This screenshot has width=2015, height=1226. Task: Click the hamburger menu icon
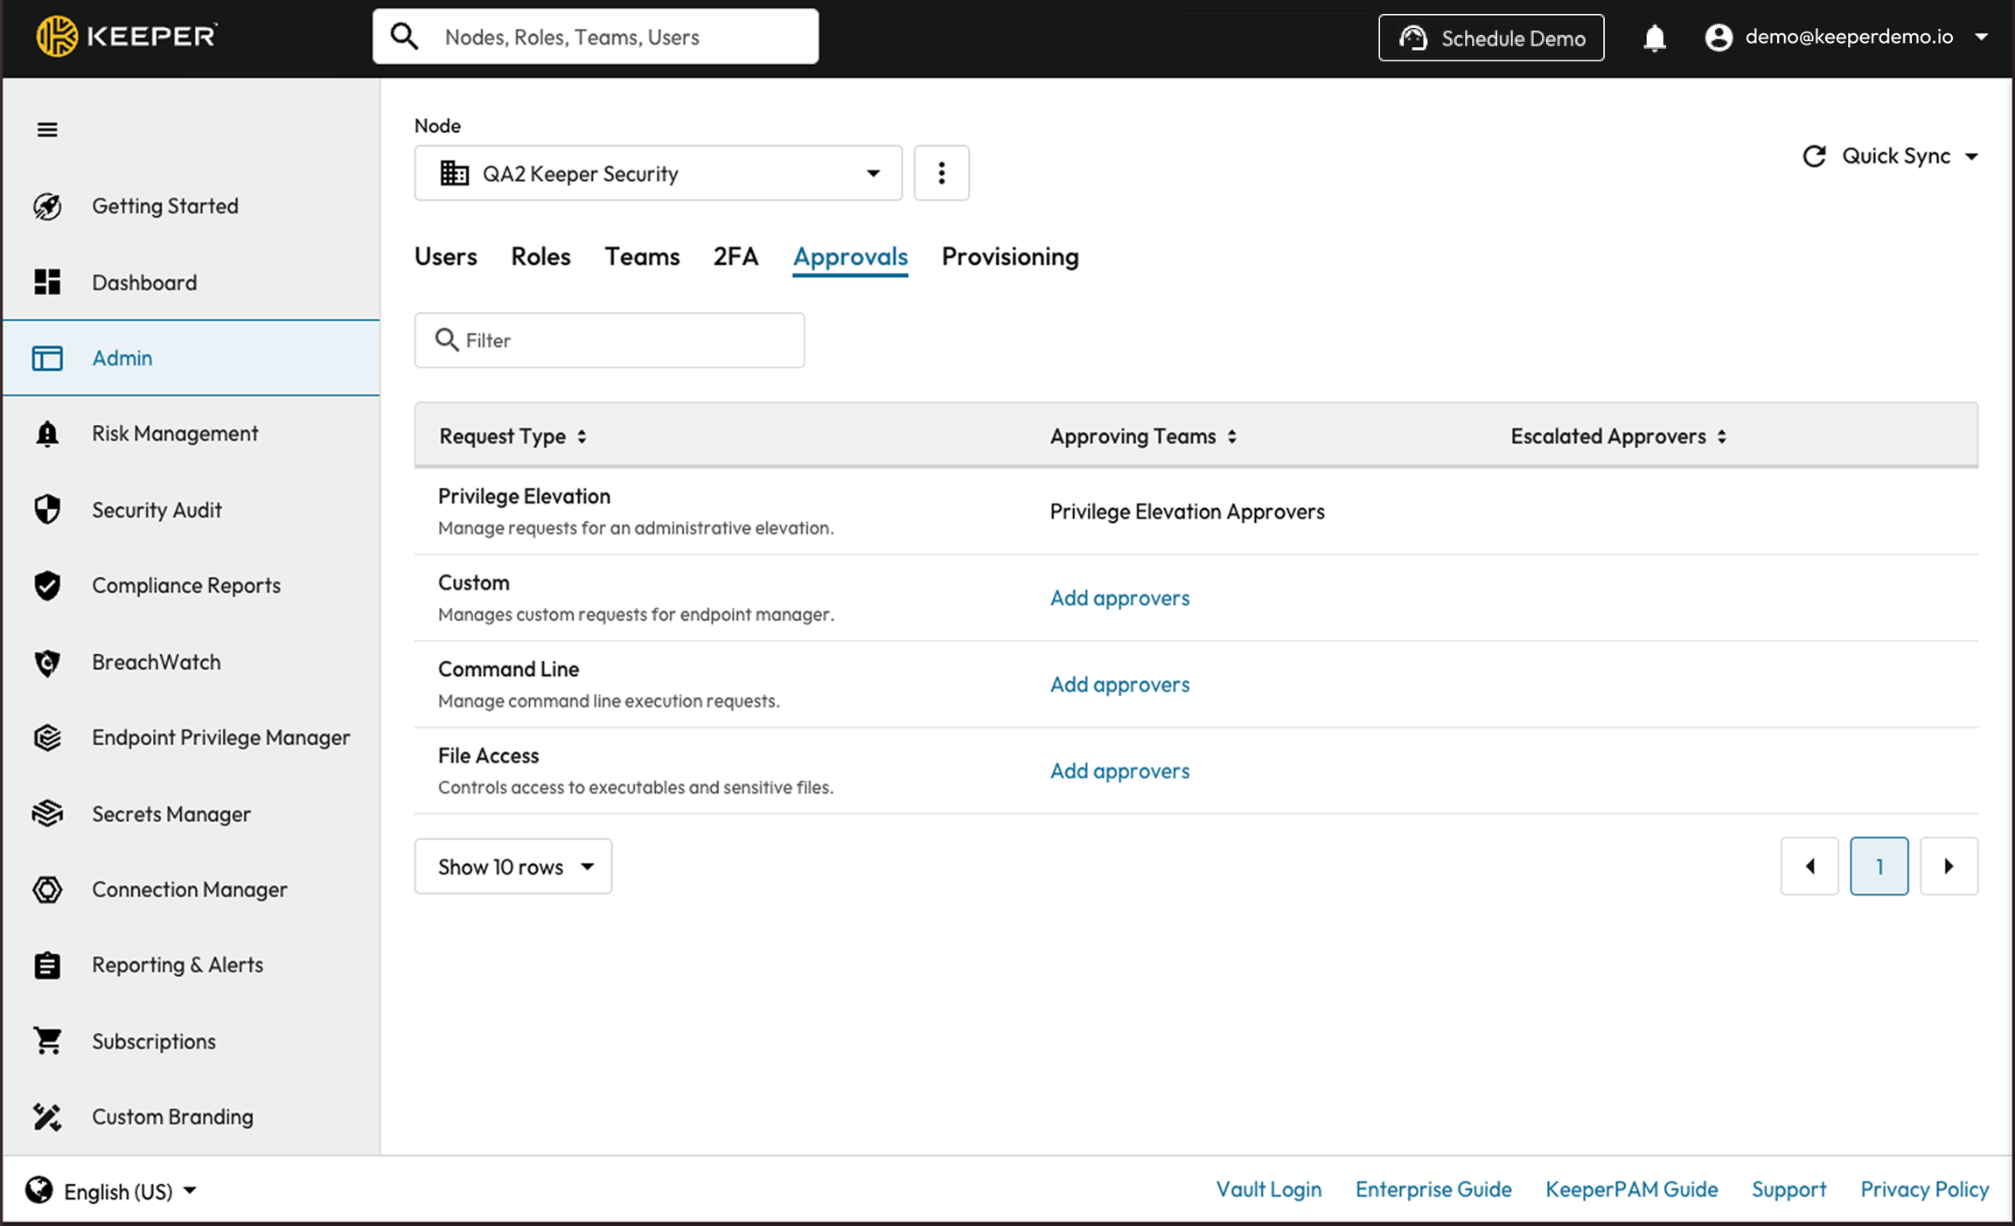(47, 129)
